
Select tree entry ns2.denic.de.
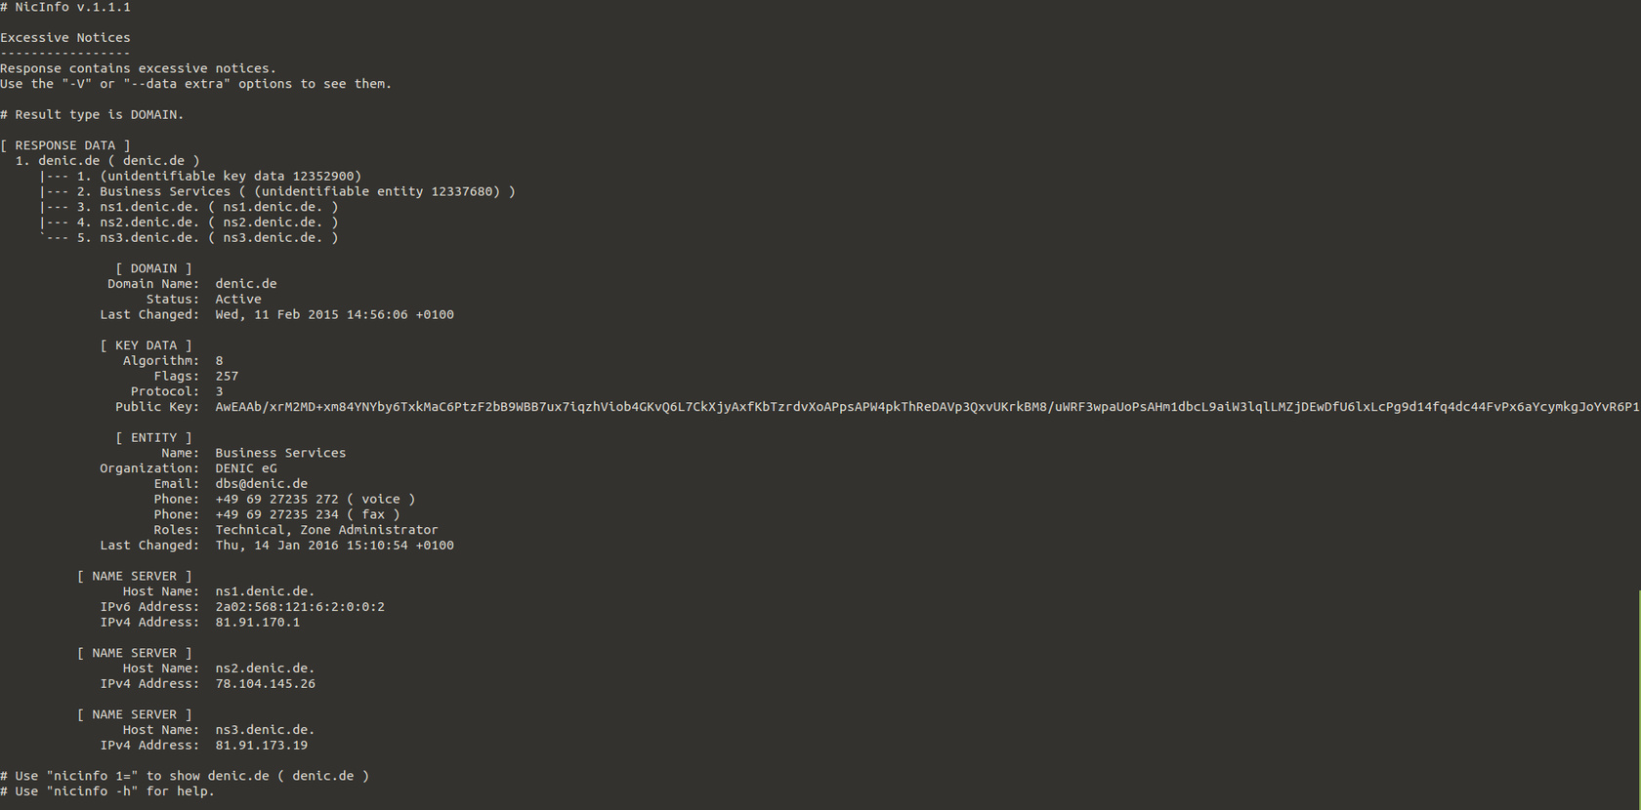point(219,223)
